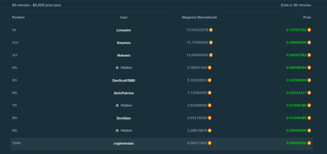
Task: Click the green prize value 0.04288659
Action: click(x=296, y=80)
